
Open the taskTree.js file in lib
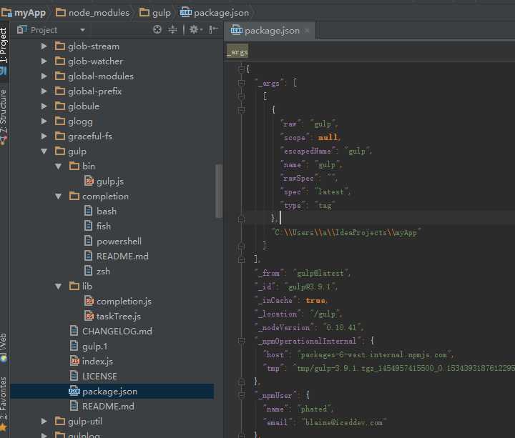point(119,317)
